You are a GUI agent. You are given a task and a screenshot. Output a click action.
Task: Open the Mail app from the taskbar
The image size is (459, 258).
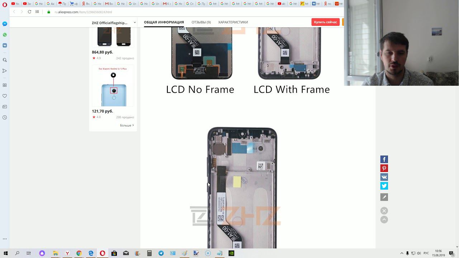126,253
